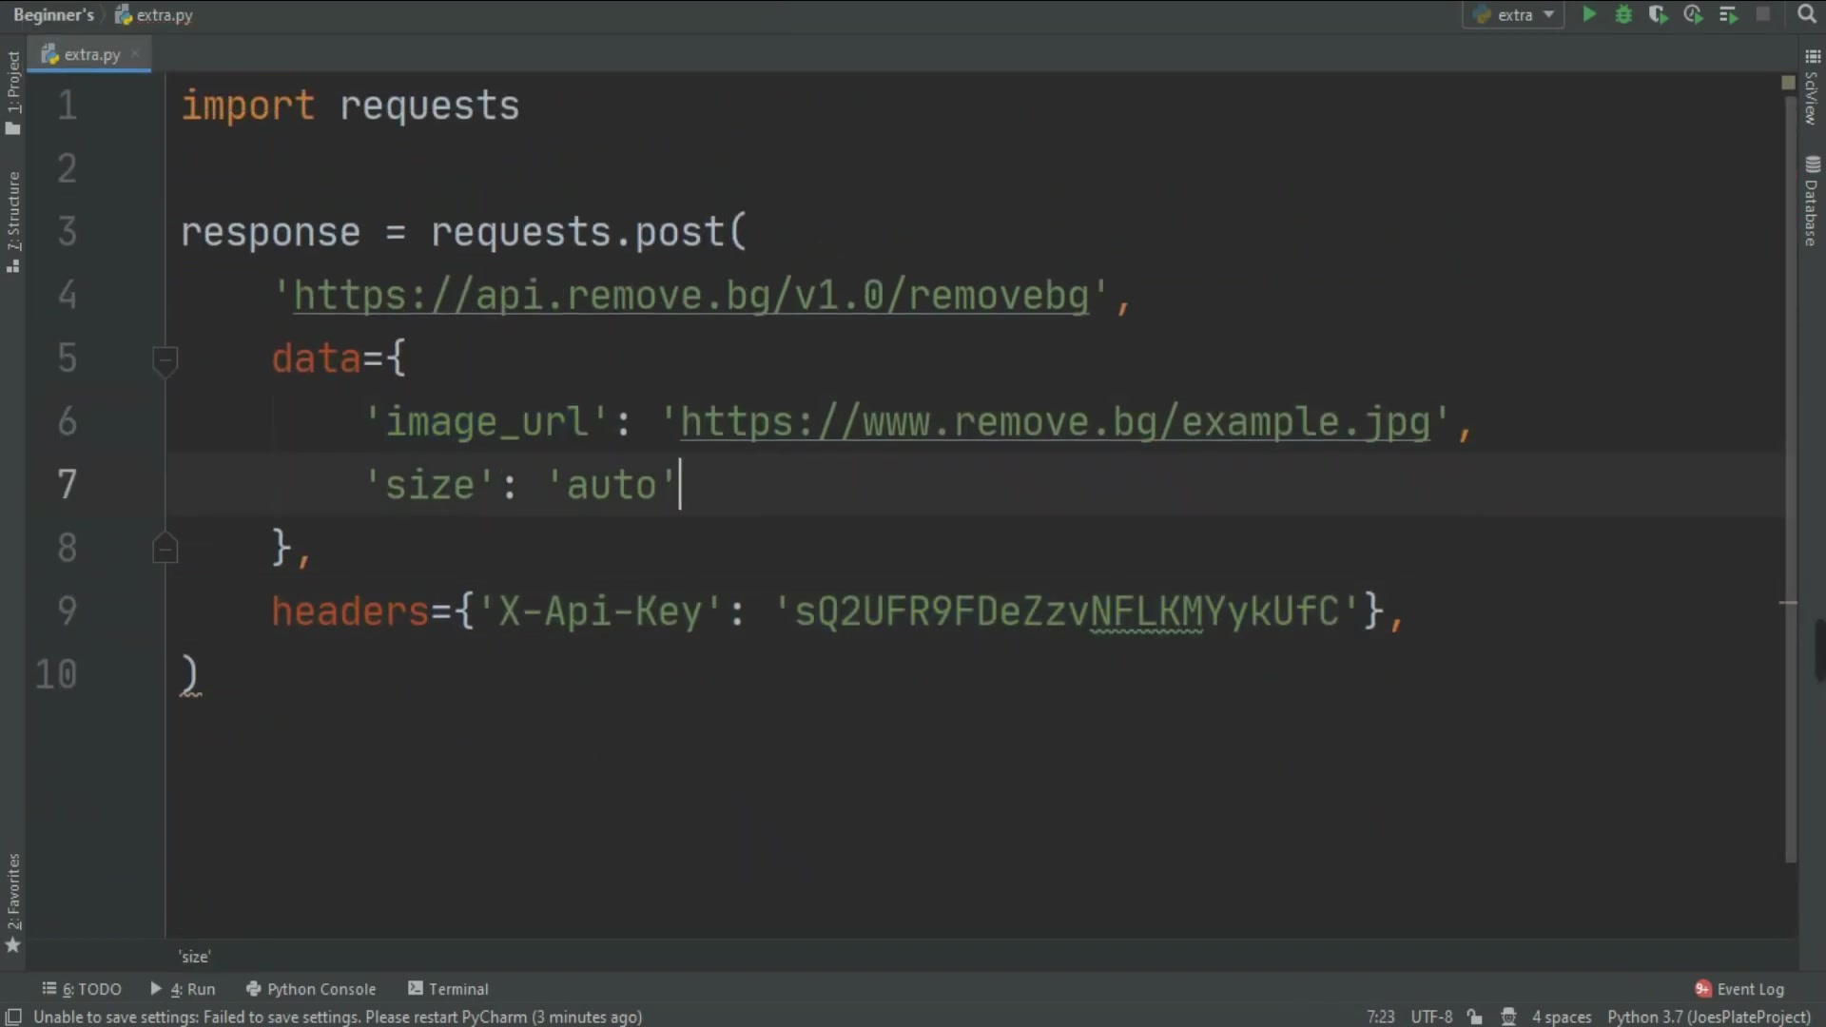The width and height of the screenshot is (1826, 1027).
Task: Change the 4 spaces indent setting
Action: [1561, 1017]
